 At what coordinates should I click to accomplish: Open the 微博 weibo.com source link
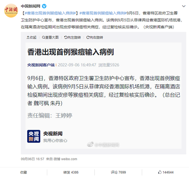click(x=65, y=159)
